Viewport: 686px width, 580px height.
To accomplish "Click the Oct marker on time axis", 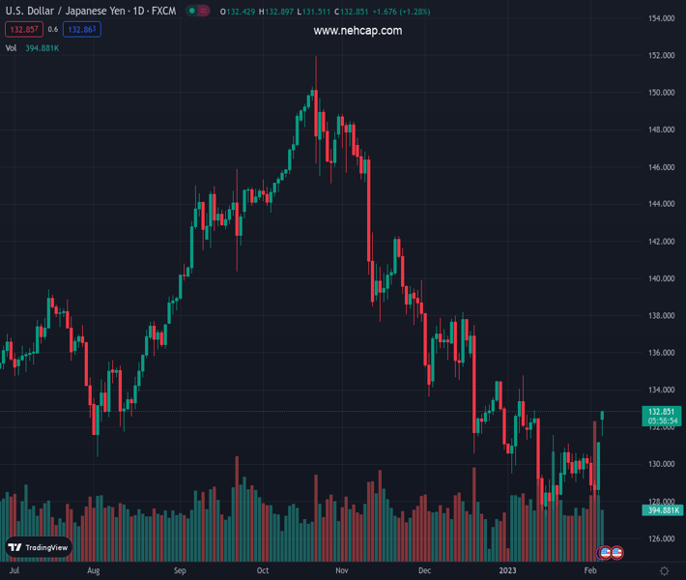I will click(262, 571).
